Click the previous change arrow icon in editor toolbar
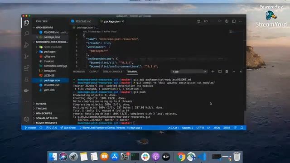Viewport: 290px width, 163px height. pyautogui.click(x=206, y=21)
